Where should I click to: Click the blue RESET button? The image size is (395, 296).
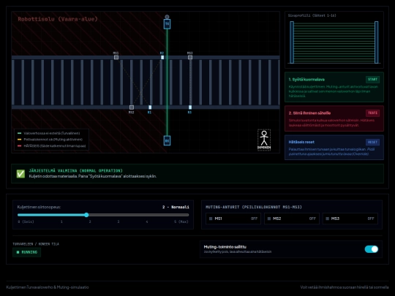(372, 143)
